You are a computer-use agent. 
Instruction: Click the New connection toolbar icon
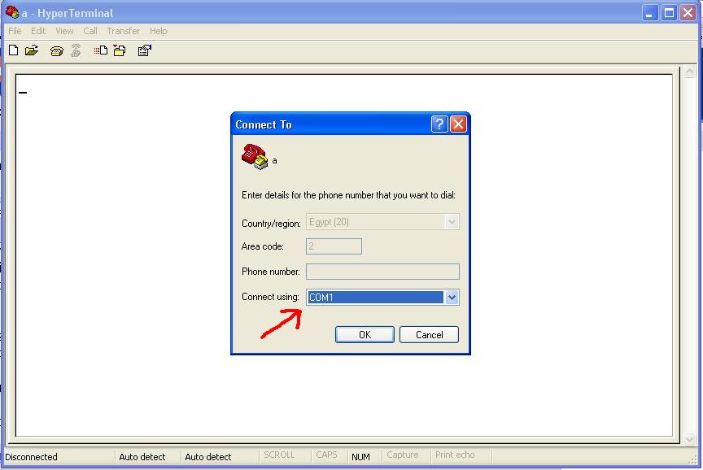click(x=14, y=50)
